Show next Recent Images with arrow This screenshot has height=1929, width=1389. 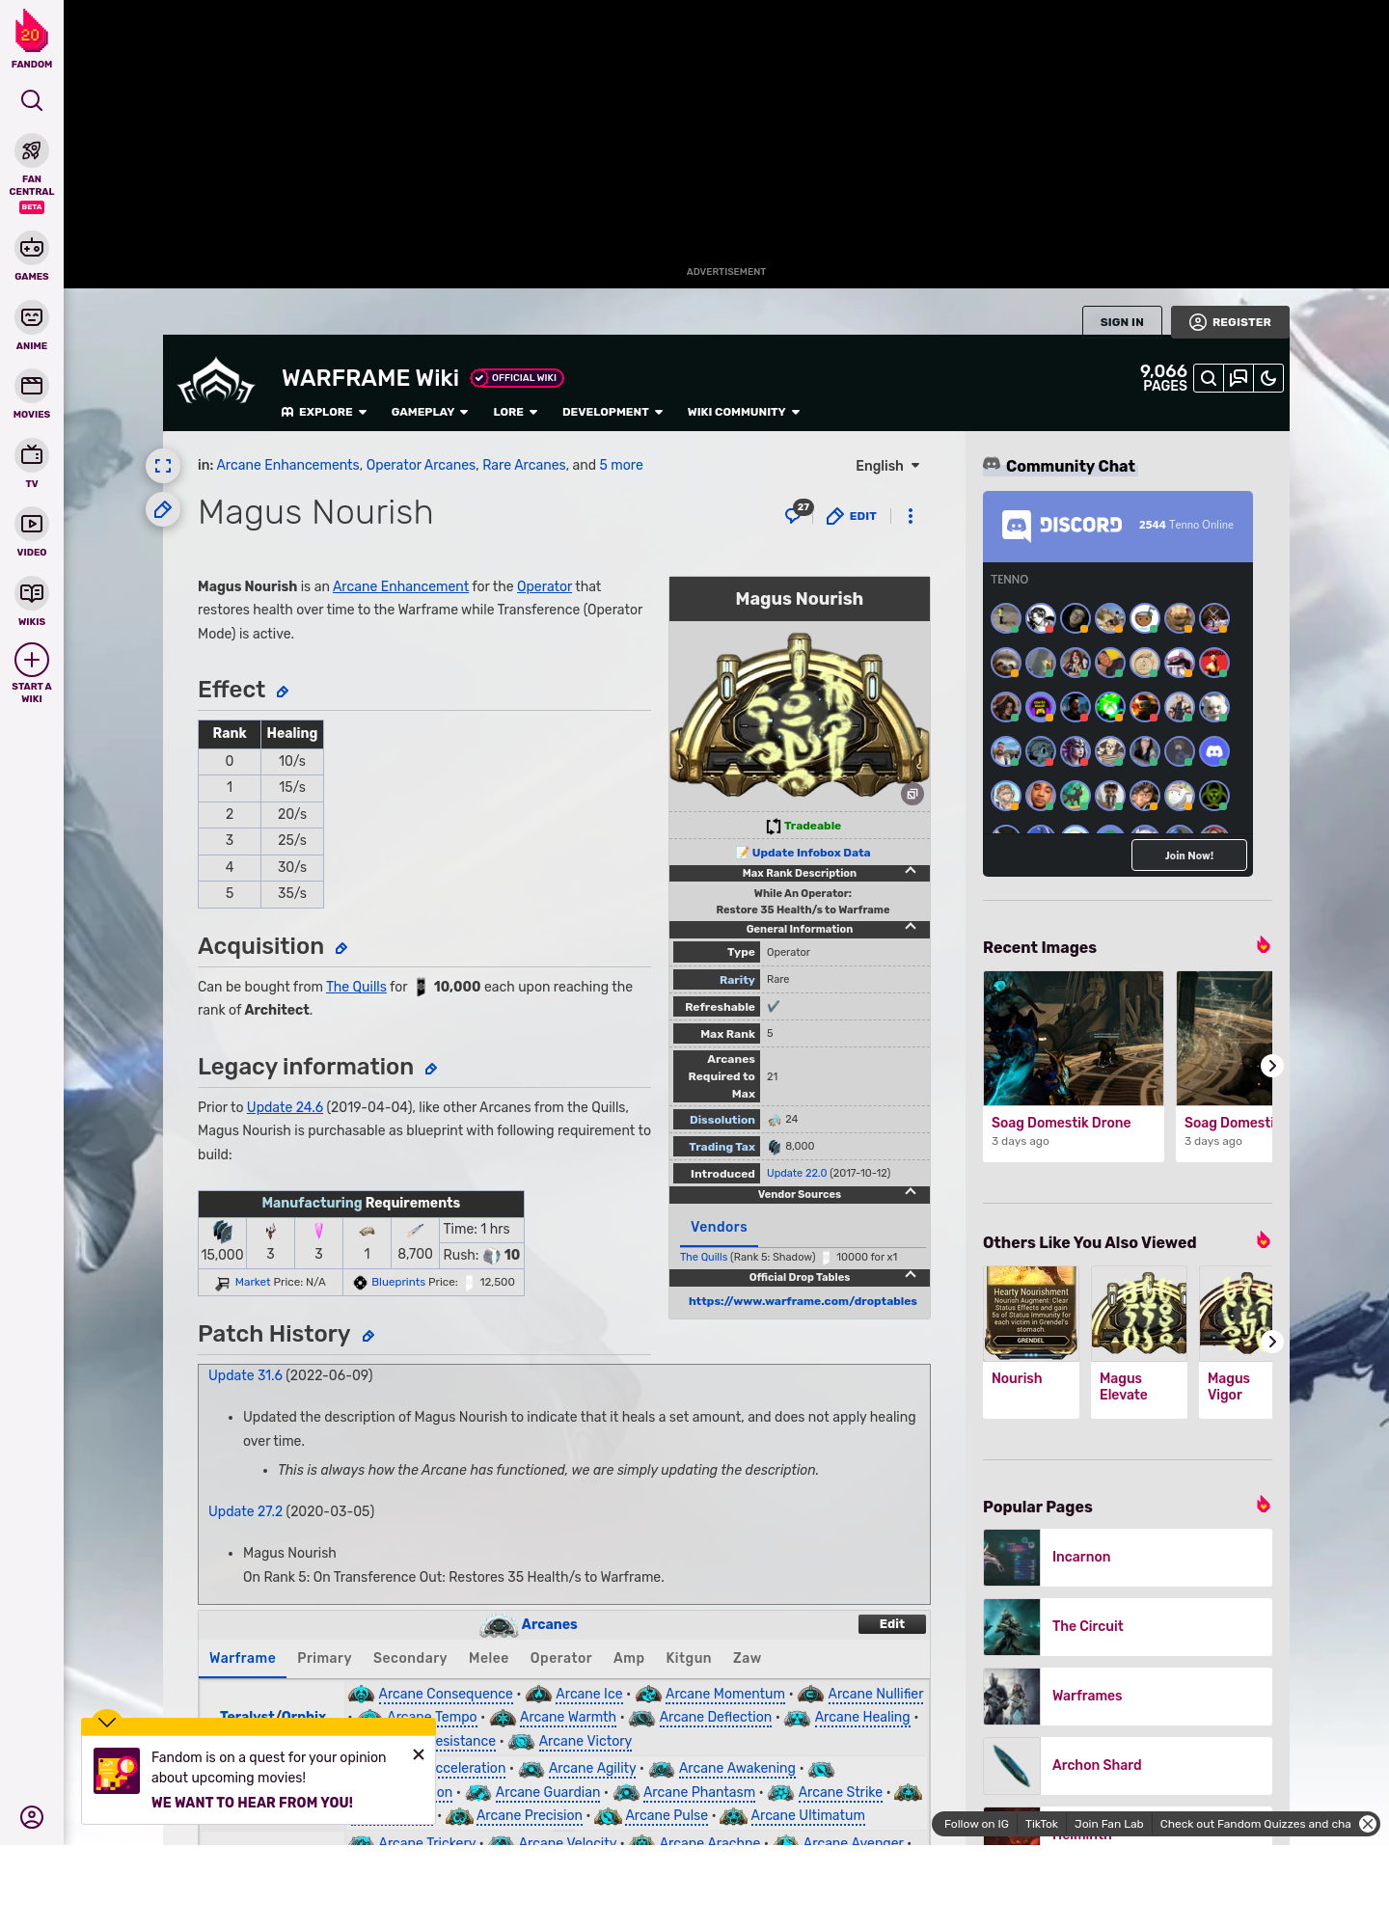(1272, 1066)
